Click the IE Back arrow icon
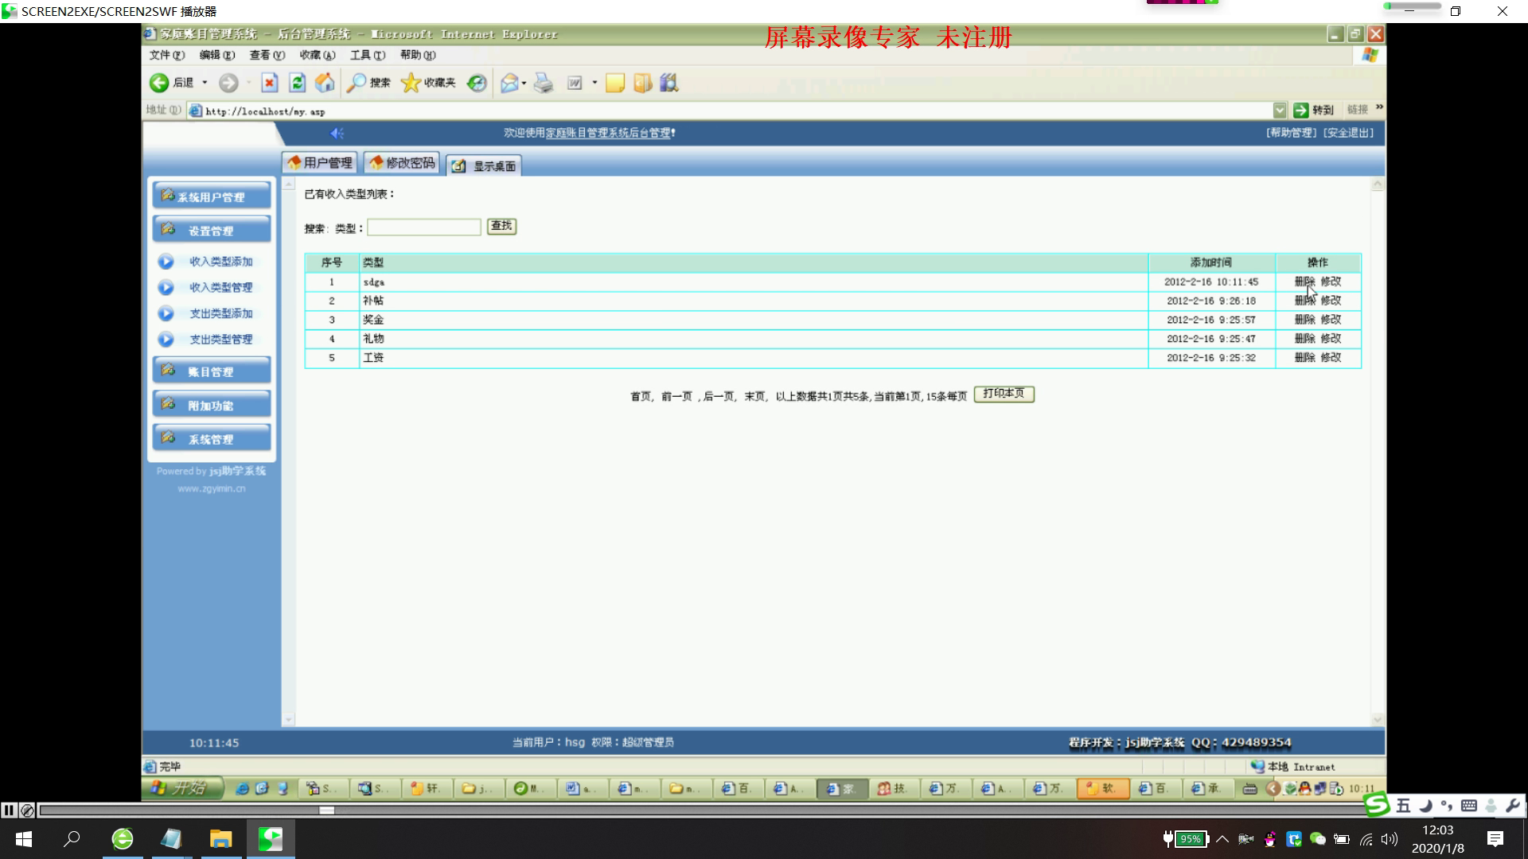The height and width of the screenshot is (859, 1528). pos(159,83)
